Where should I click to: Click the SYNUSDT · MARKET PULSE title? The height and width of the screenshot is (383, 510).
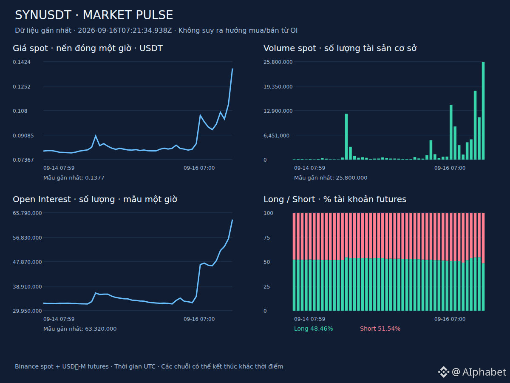coord(94,15)
